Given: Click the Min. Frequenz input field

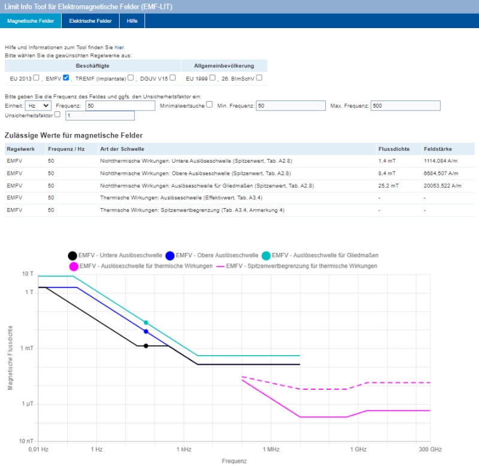Looking at the screenshot, I should (x=290, y=106).
